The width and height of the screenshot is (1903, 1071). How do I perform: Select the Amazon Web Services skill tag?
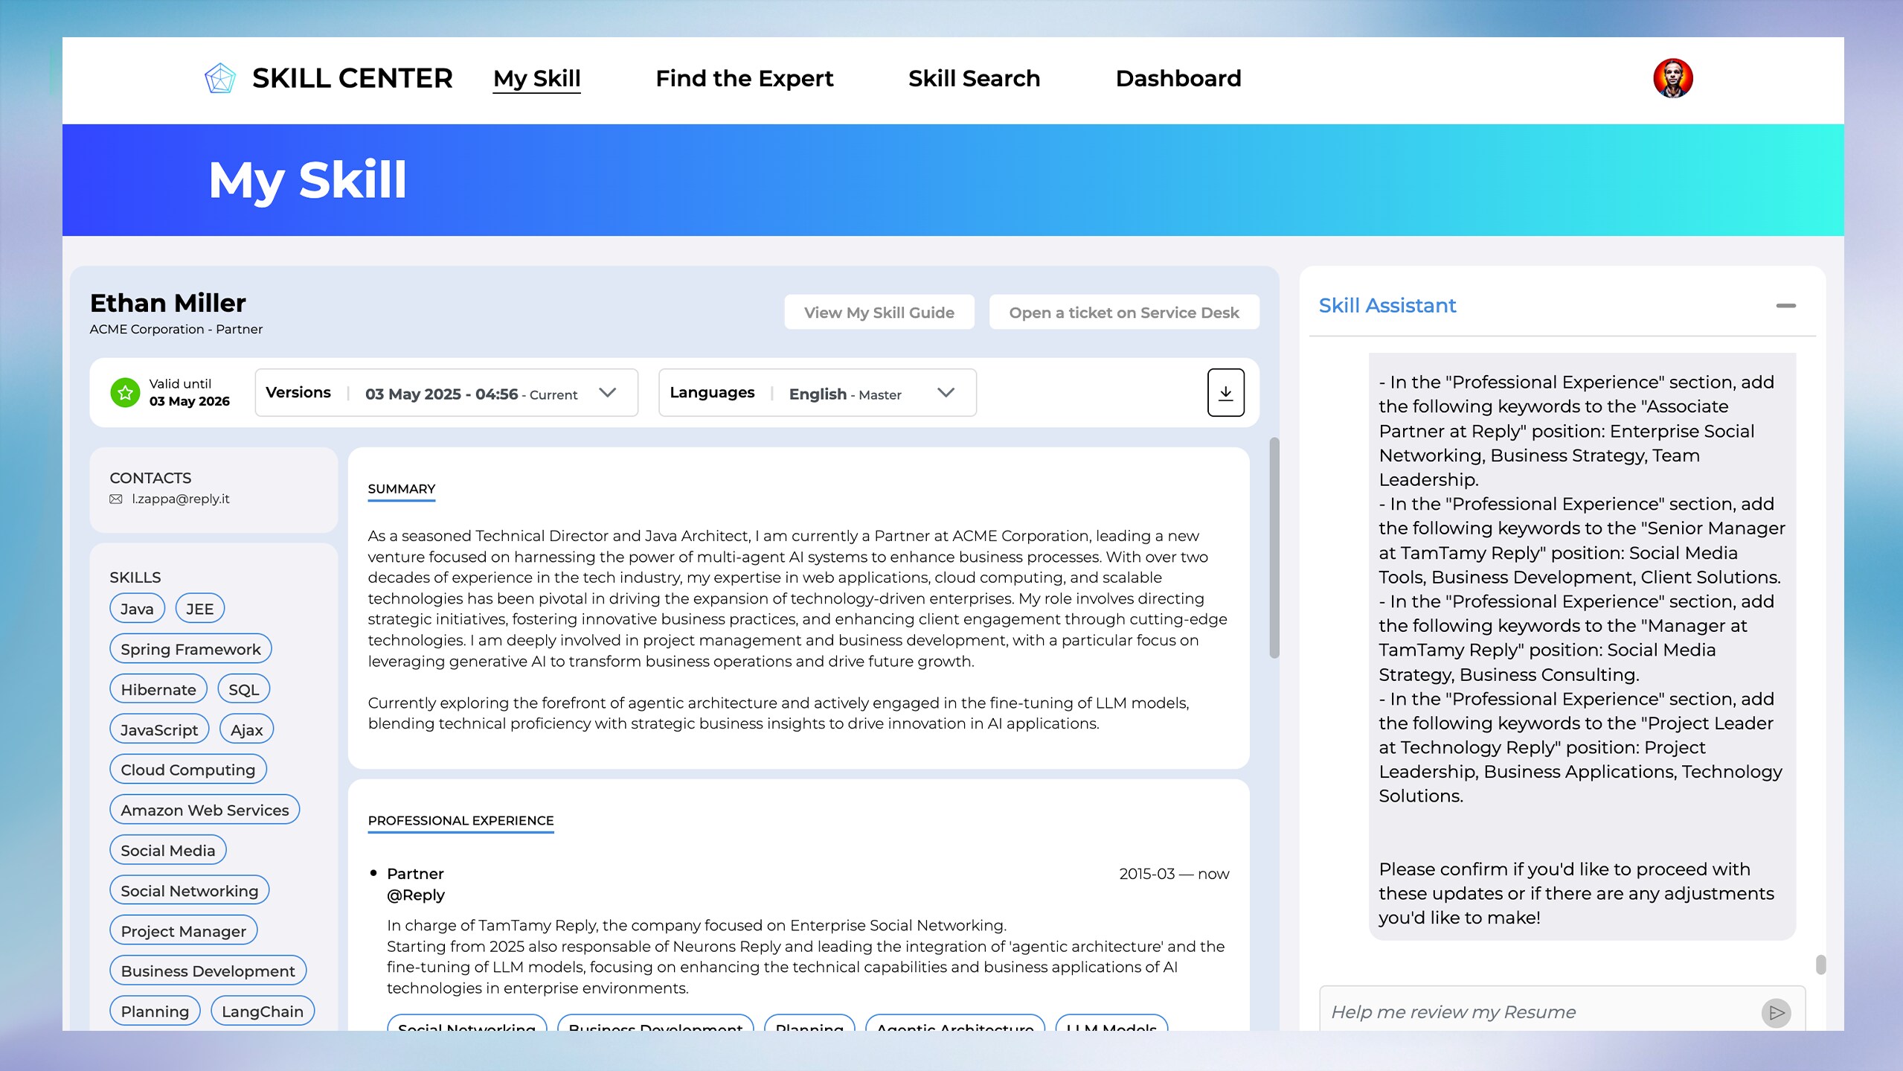tap(205, 811)
